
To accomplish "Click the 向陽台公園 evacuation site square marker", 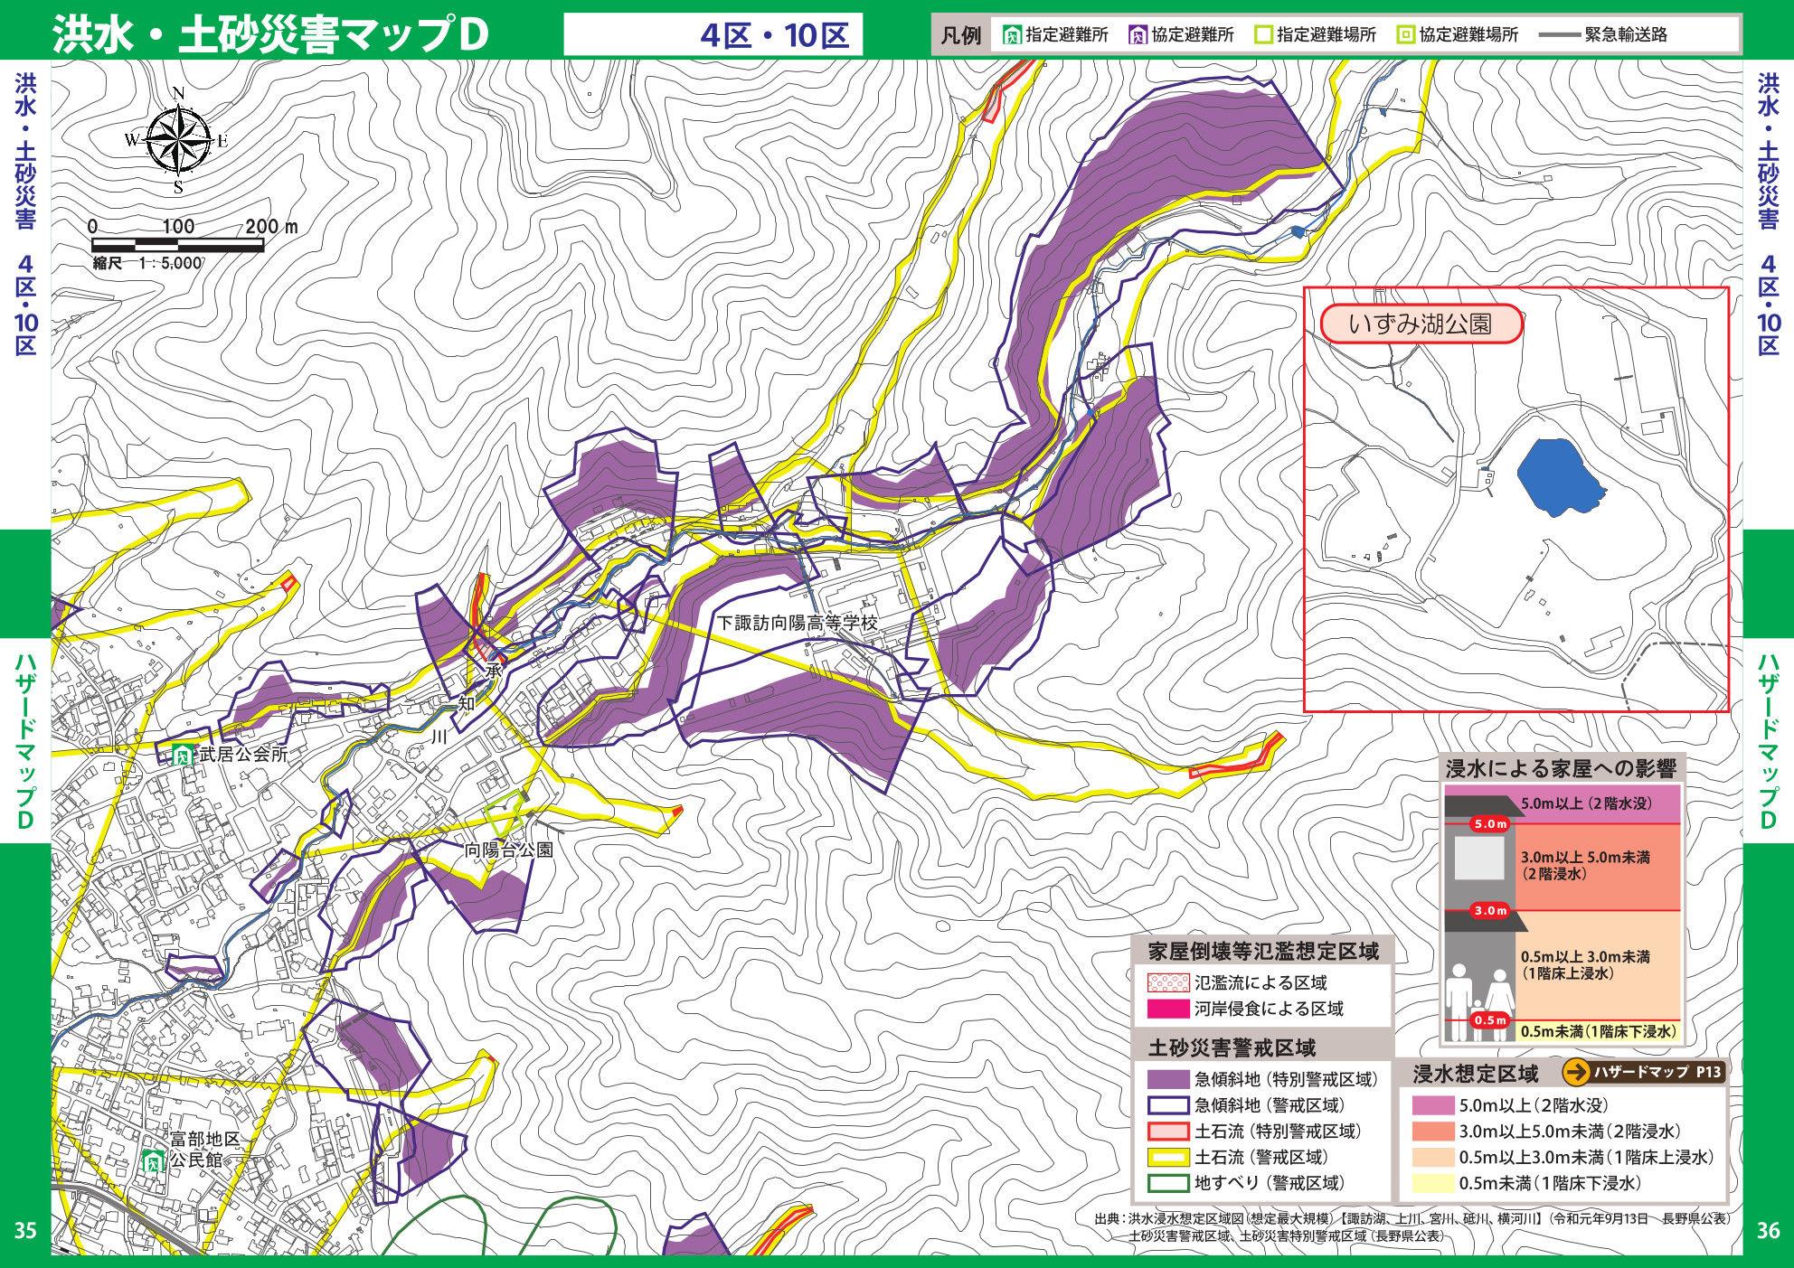I will coord(505,813).
